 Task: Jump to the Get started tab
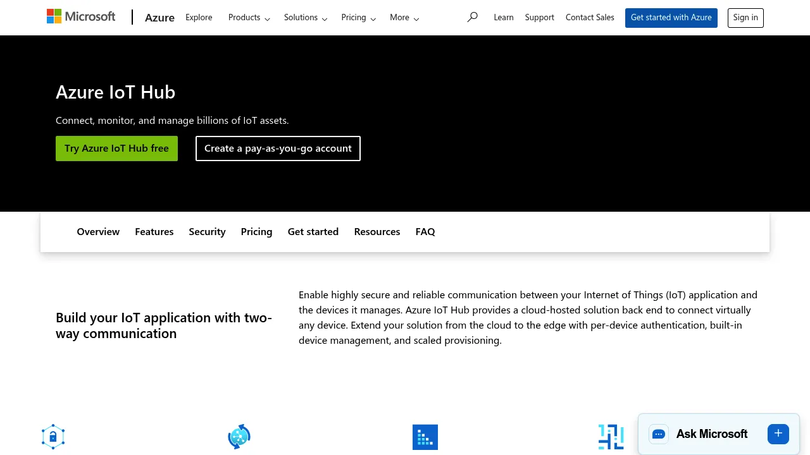pyautogui.click(x=313, y=232)
